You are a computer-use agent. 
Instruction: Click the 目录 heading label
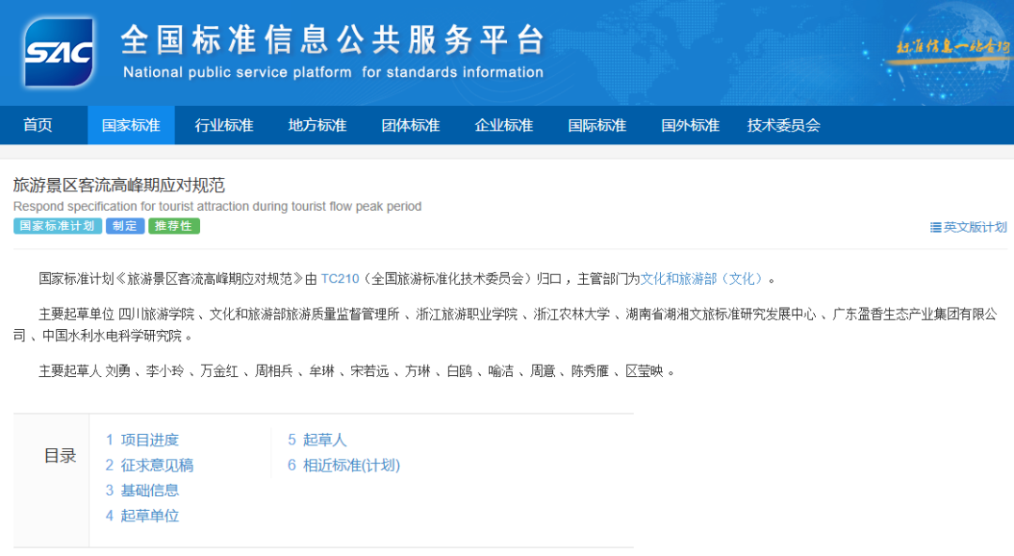[x=60, y=456]
